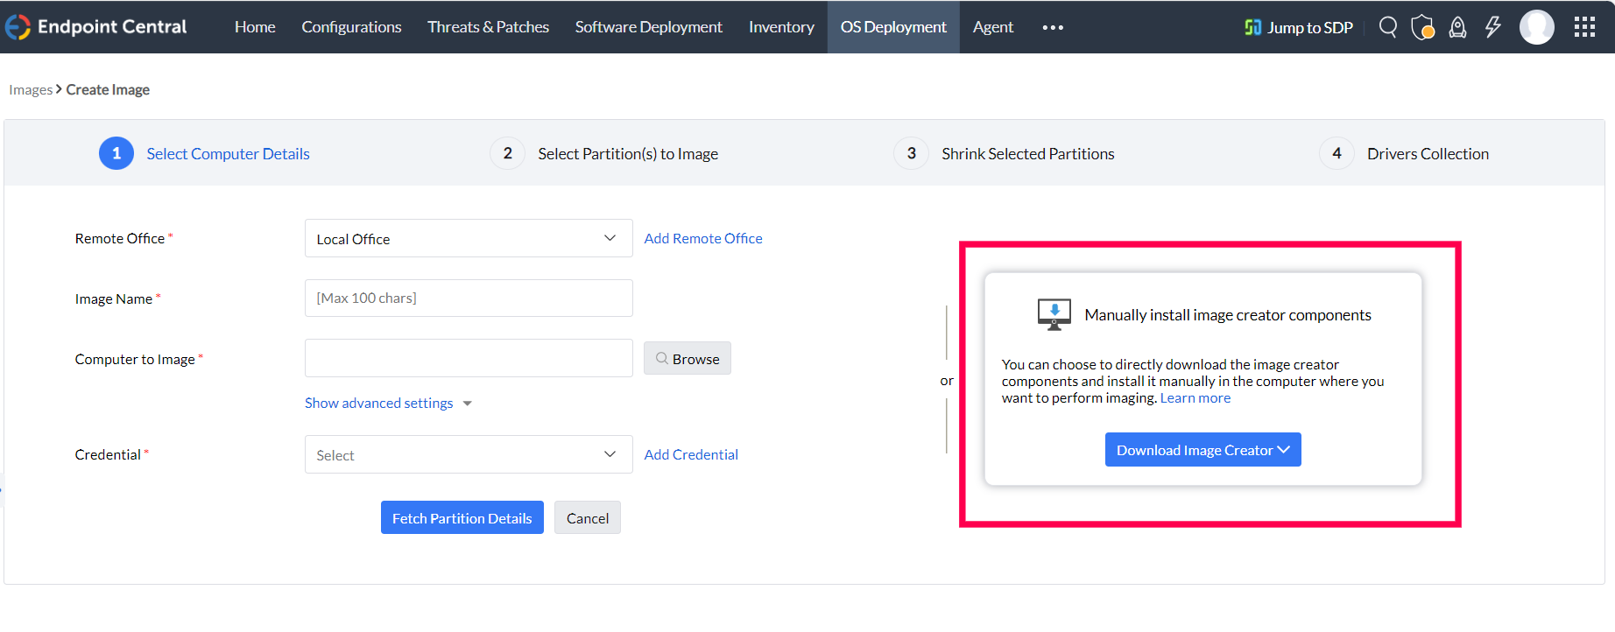Click the Fetch Partition Details button
This screenshot has height=632, width=1615.
coord(462,517)
